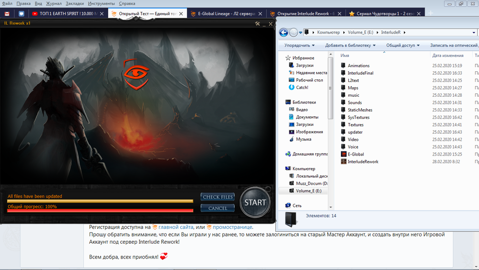The height and width of the screenshot is (270, 479).
Task: Open the launcher settings tools icon
Action: coord(258,23)
